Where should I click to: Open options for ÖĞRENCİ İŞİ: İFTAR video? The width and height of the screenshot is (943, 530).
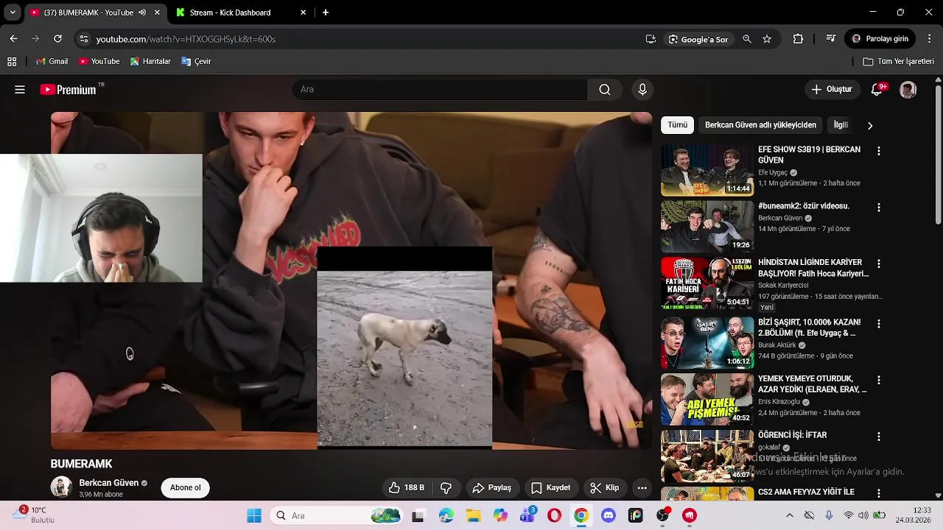click(878, 437)
